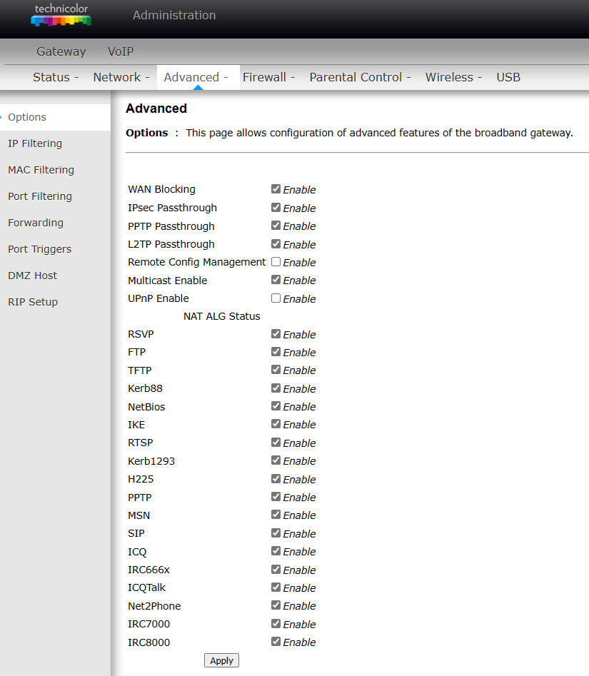Expand the Parental Control menu
Screen dimensions: 589x676
click(360, 77)
